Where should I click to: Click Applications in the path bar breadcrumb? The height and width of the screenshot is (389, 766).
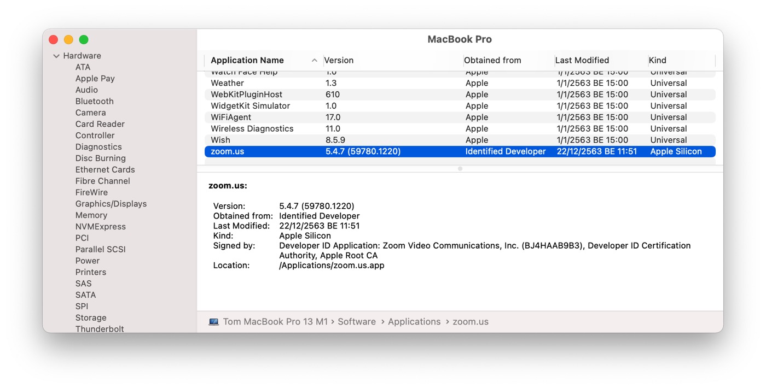(x=414, y=322)
